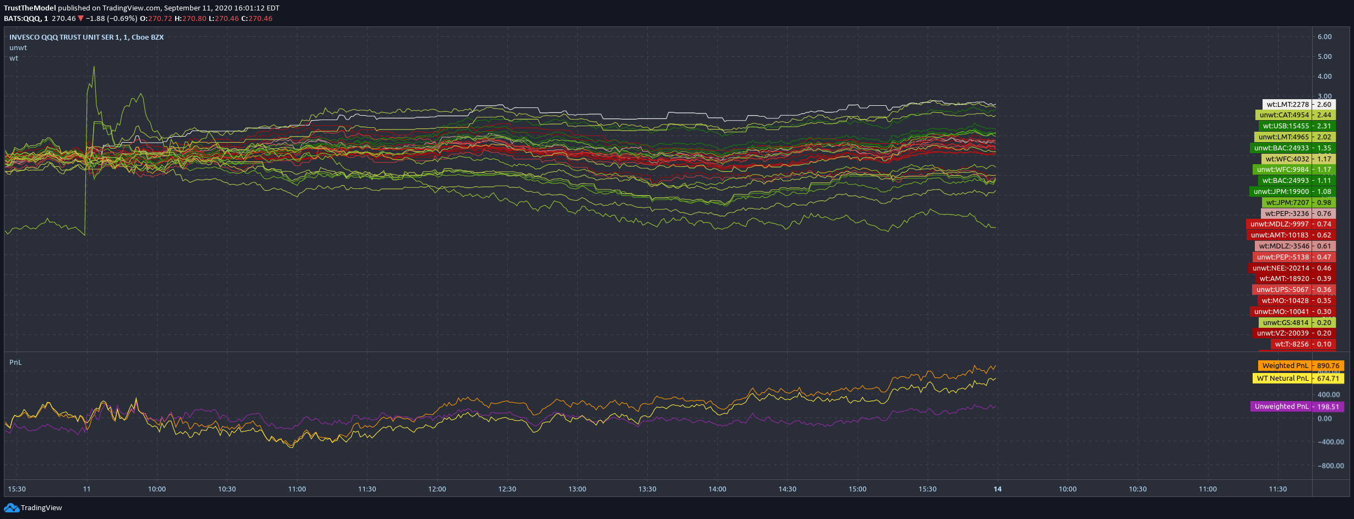This screenshot has width=1354, height=519.
Task: Click the closing price C:270.46
Action: coord(257,19)
